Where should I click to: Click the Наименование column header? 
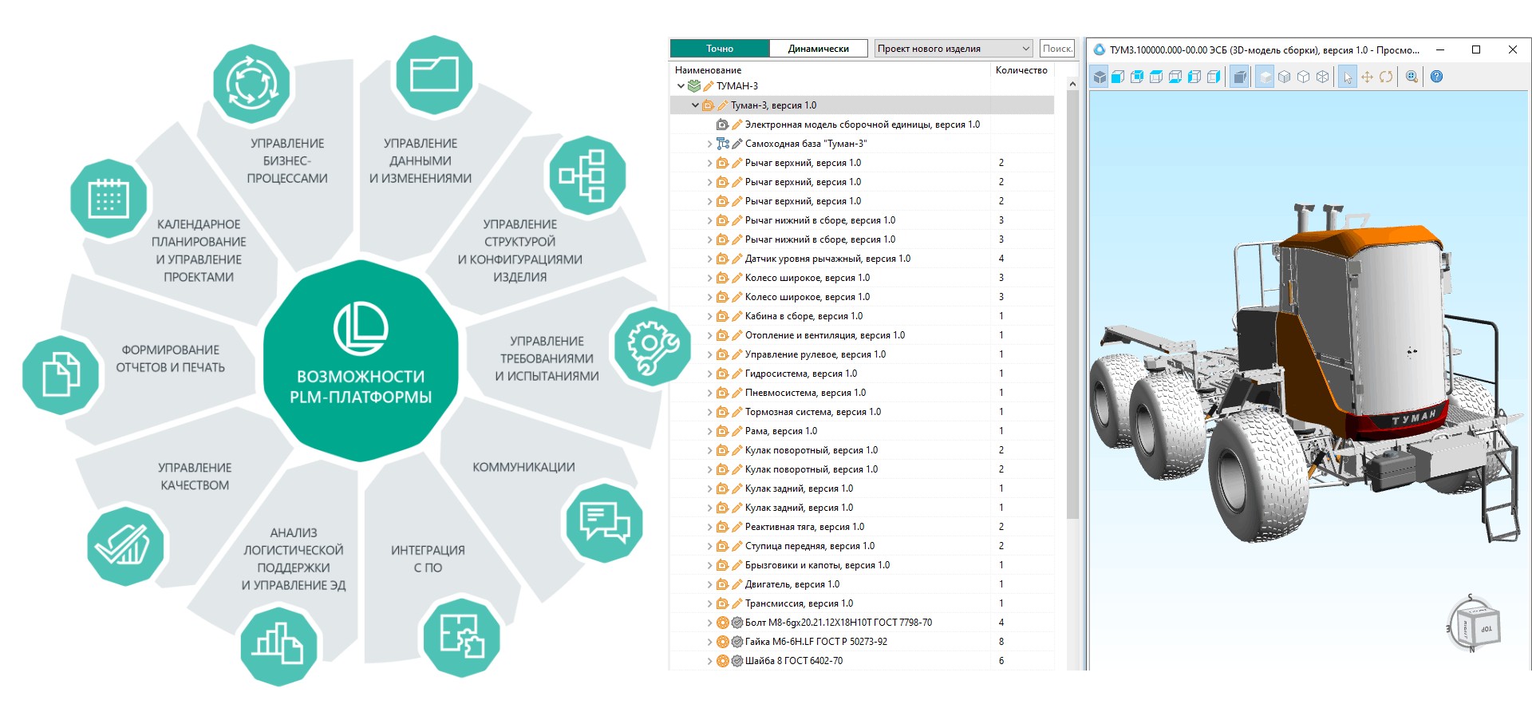click(709, 70)
